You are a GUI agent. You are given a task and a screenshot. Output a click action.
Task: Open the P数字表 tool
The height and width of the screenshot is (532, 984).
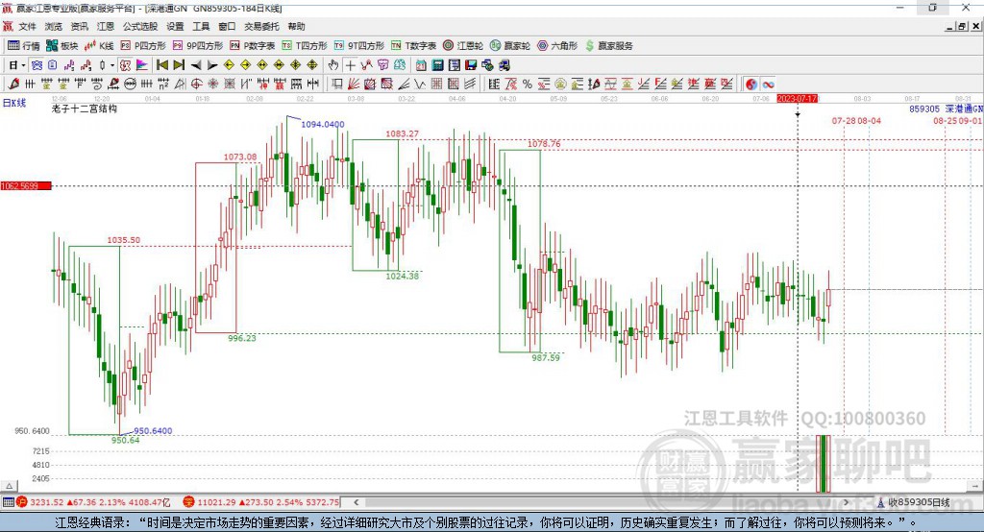click(253, 46)
